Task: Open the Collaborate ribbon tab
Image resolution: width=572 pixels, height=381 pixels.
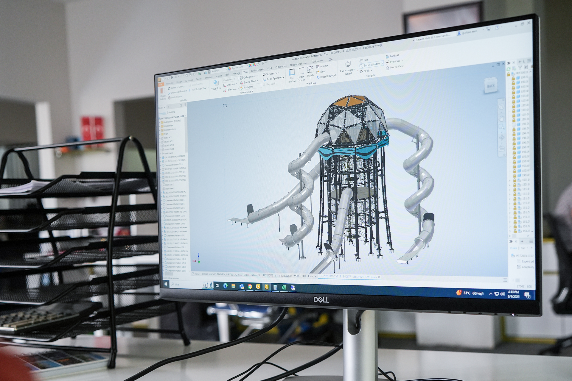Action: pos(281,67)
